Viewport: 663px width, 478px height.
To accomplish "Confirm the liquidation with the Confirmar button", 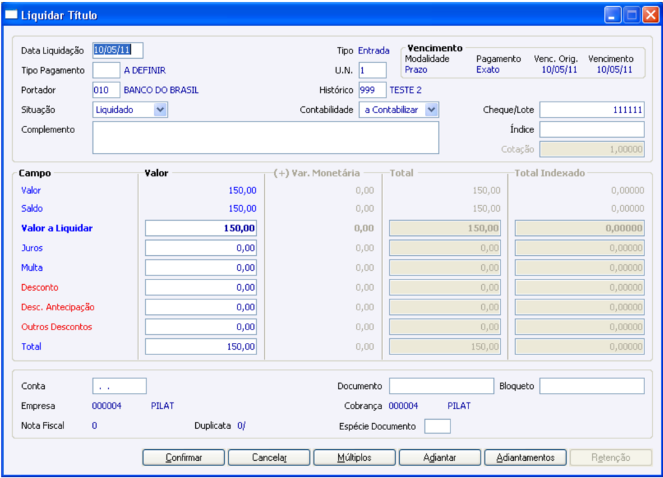I will (x=184, y=457).
